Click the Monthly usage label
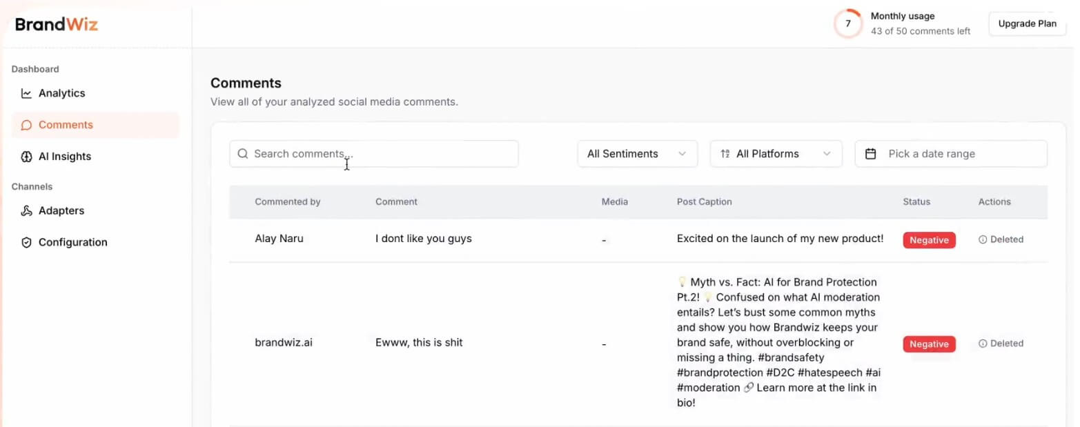Image resolution: width=1080 pixels, height=427 pixels. pos(903,16)
